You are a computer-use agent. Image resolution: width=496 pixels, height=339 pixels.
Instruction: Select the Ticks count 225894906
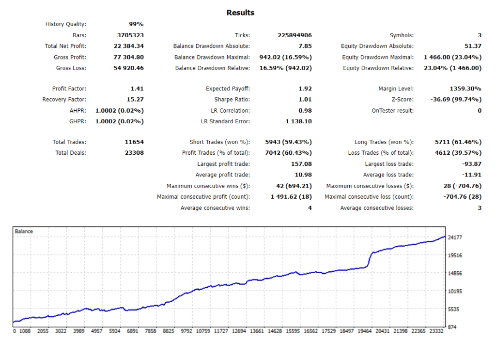295,35
